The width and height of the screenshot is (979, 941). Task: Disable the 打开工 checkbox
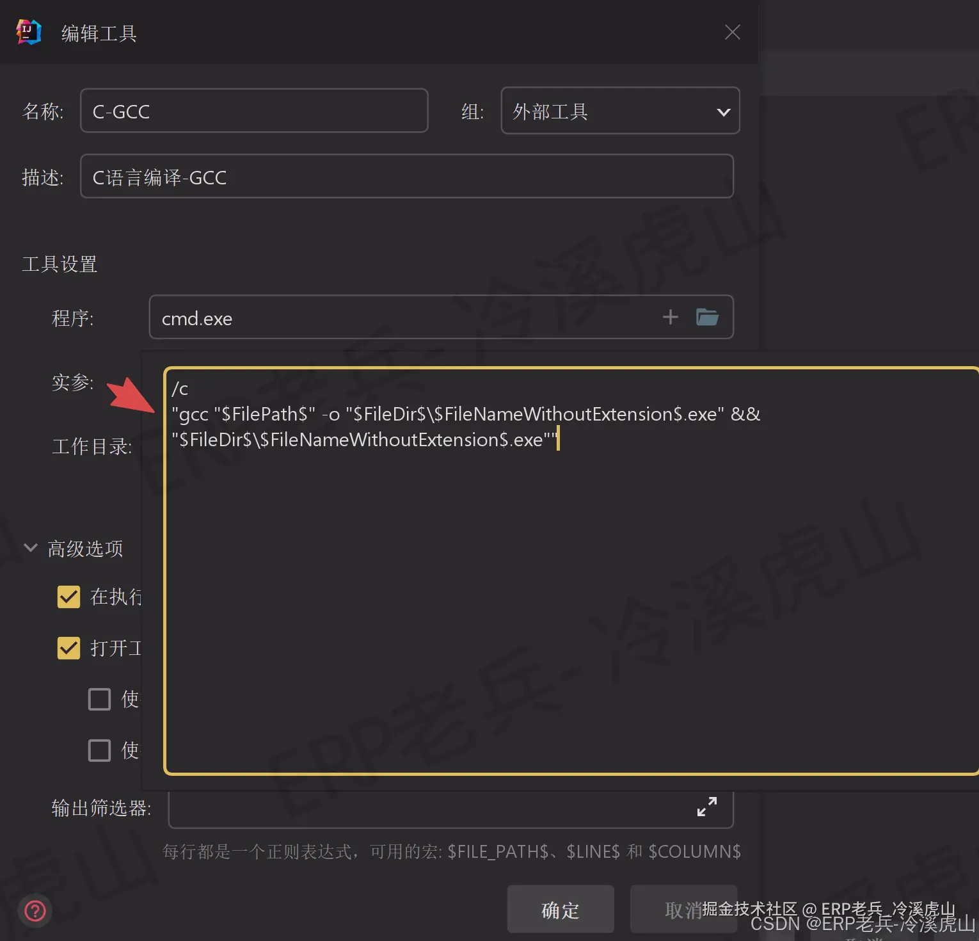[x=68, y=648]
